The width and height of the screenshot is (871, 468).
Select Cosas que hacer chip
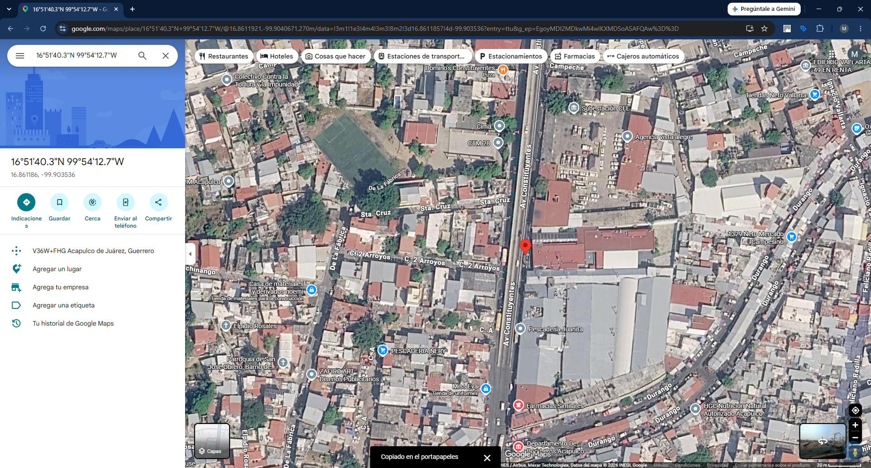336,56
